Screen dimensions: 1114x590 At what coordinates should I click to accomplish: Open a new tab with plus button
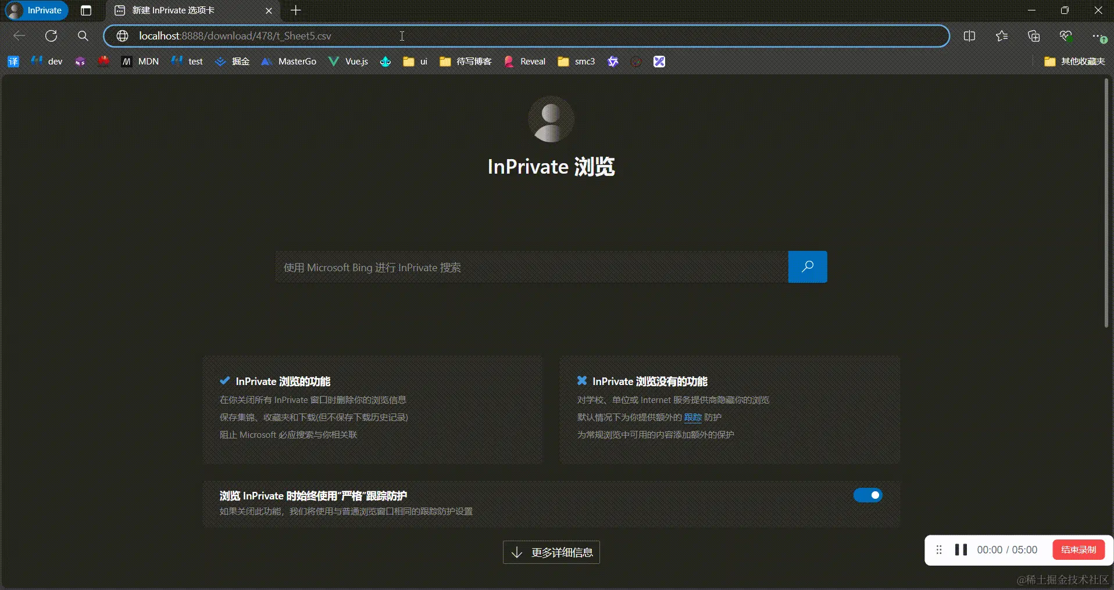(x=296, y=10)
